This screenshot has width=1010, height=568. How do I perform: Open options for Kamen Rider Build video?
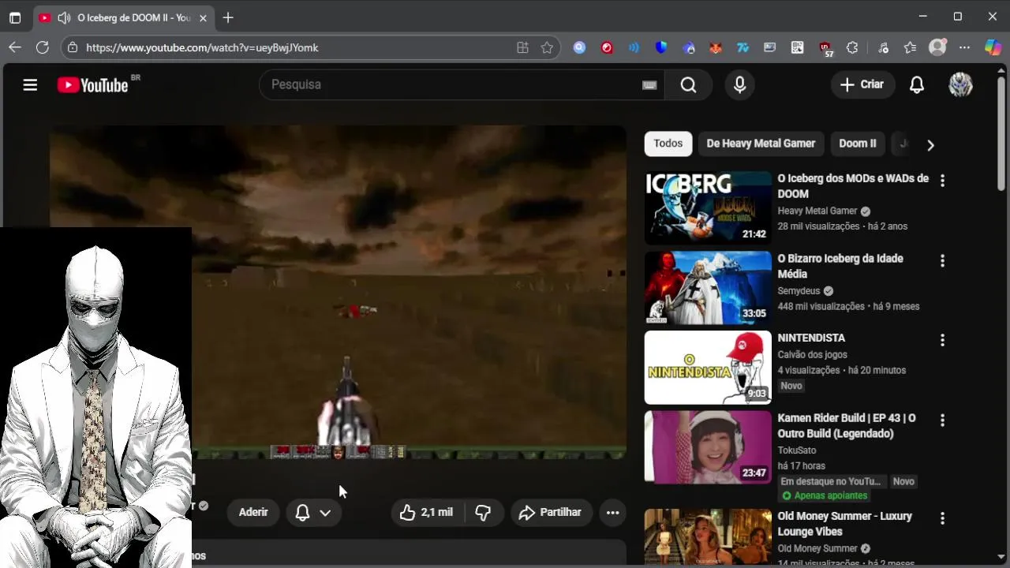coord(942,420)
